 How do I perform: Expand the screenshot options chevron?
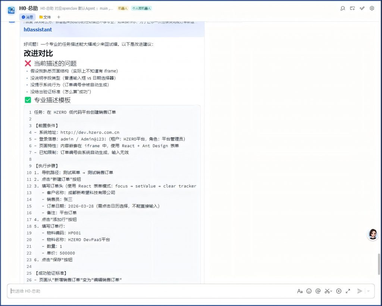pyautogui.click(x=331, y=291)
